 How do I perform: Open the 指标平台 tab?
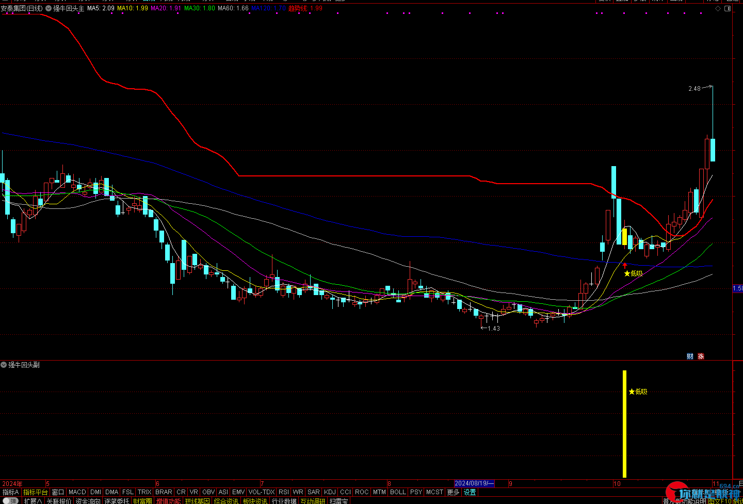coord(35,492)
